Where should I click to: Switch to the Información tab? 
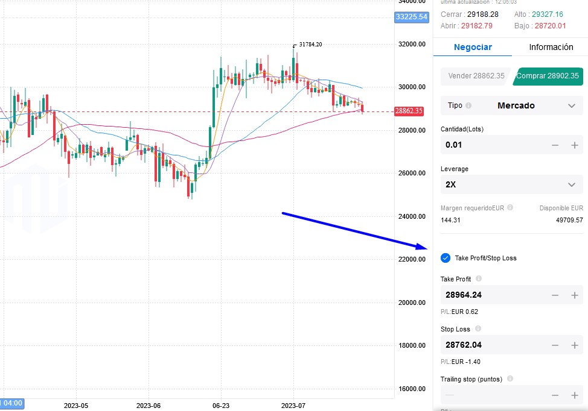tap(551, 47)
